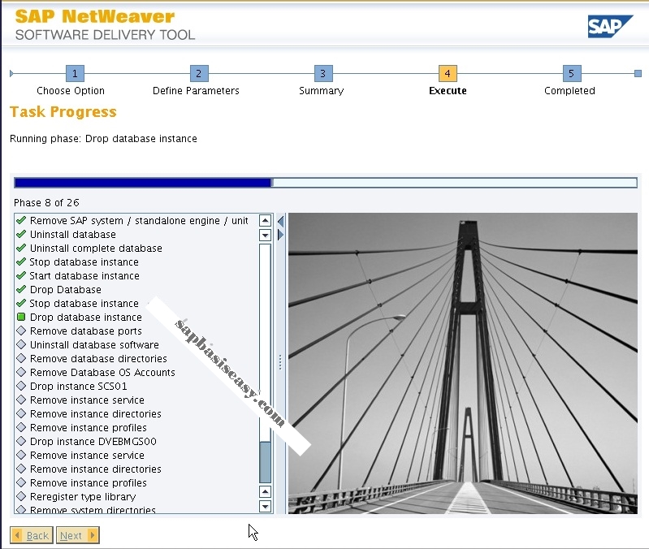Click the diamond beside Reregister type library

tap(21, 496)
